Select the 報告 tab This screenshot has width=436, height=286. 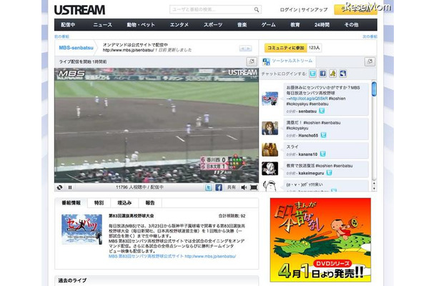point(150,203)
